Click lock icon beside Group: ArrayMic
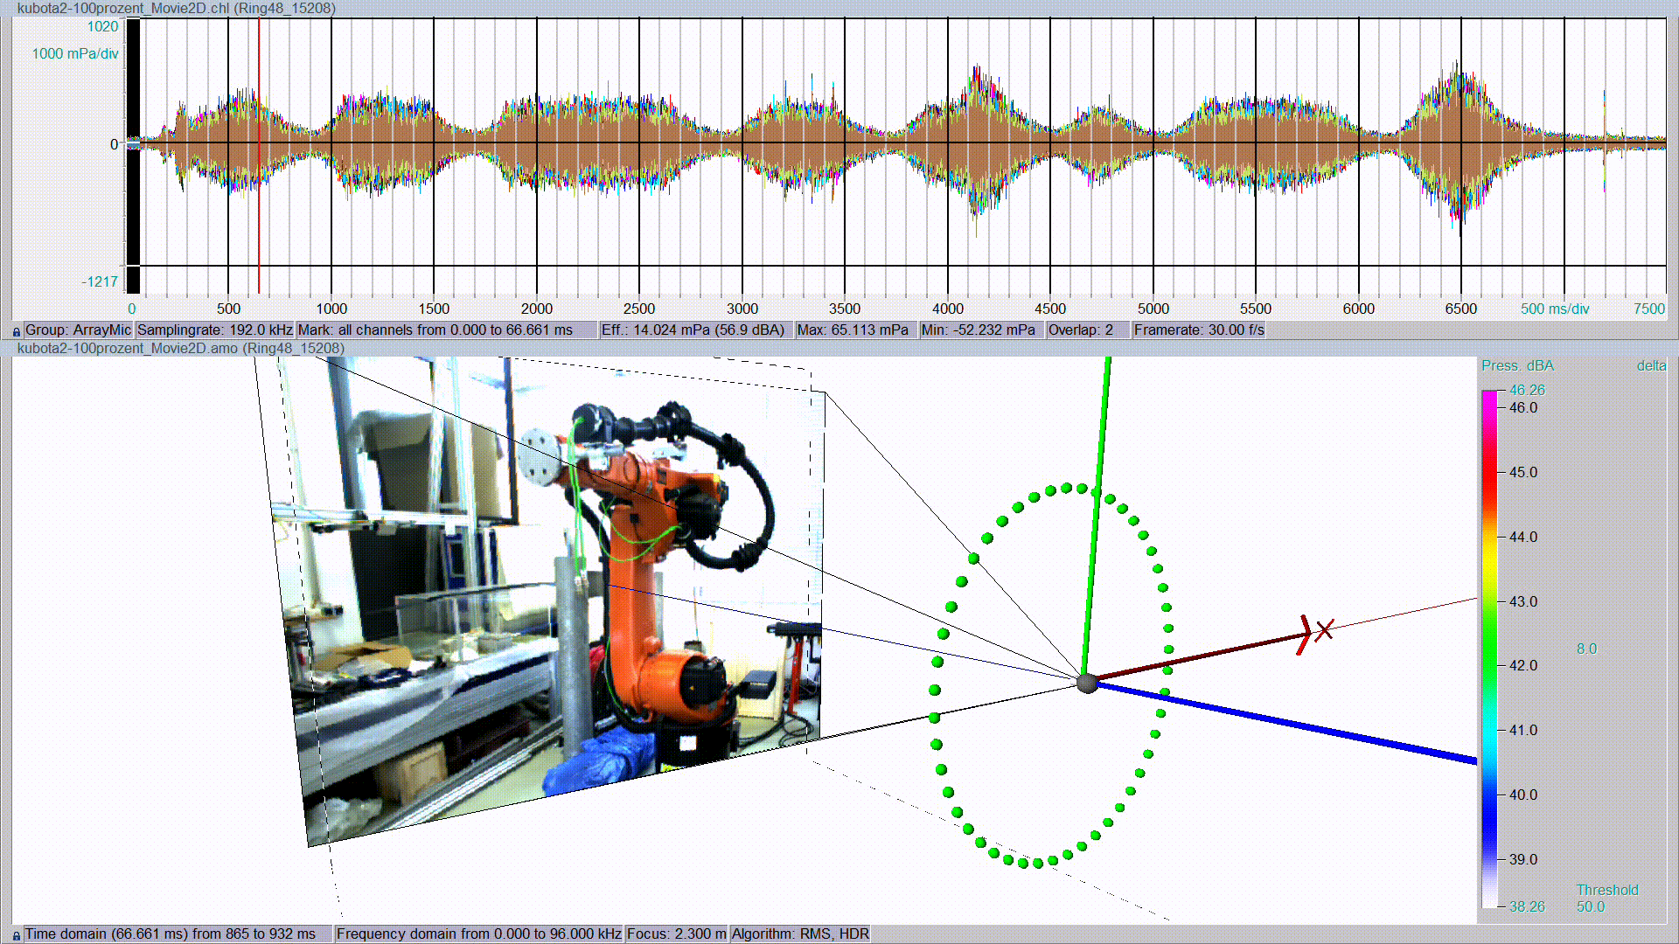Image resolution: width=1679 pixels, height=944 pixels. [16, 331]
